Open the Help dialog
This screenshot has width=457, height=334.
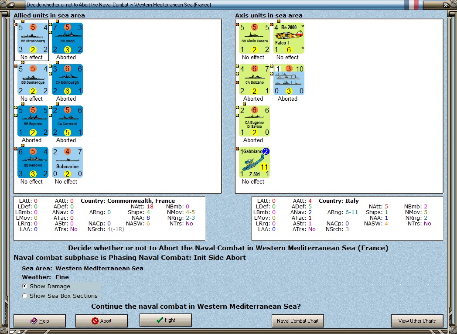pos(40,321)
